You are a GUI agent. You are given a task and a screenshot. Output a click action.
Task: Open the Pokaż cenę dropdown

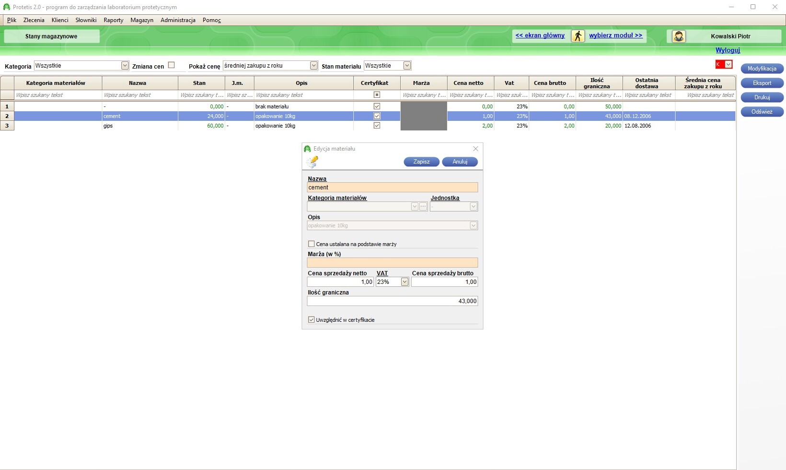click(313, 66)
